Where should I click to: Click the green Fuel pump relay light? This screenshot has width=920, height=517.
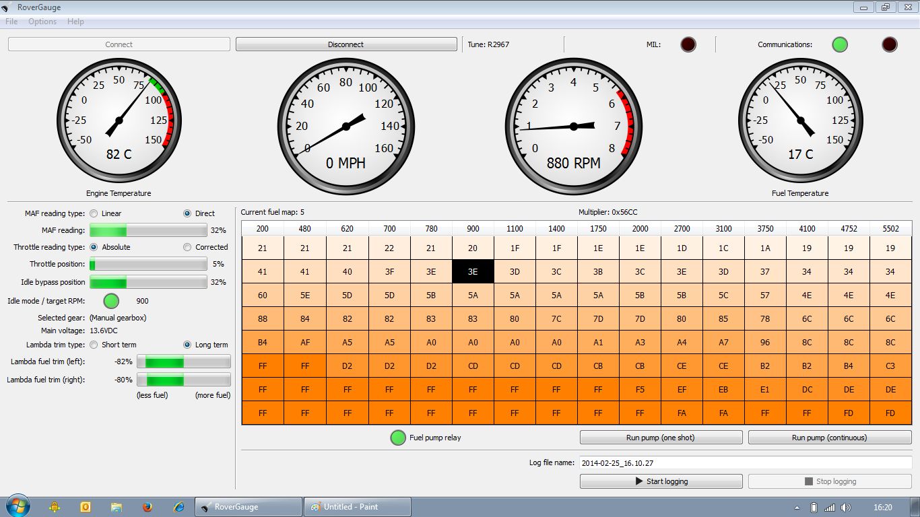point(398,438)
